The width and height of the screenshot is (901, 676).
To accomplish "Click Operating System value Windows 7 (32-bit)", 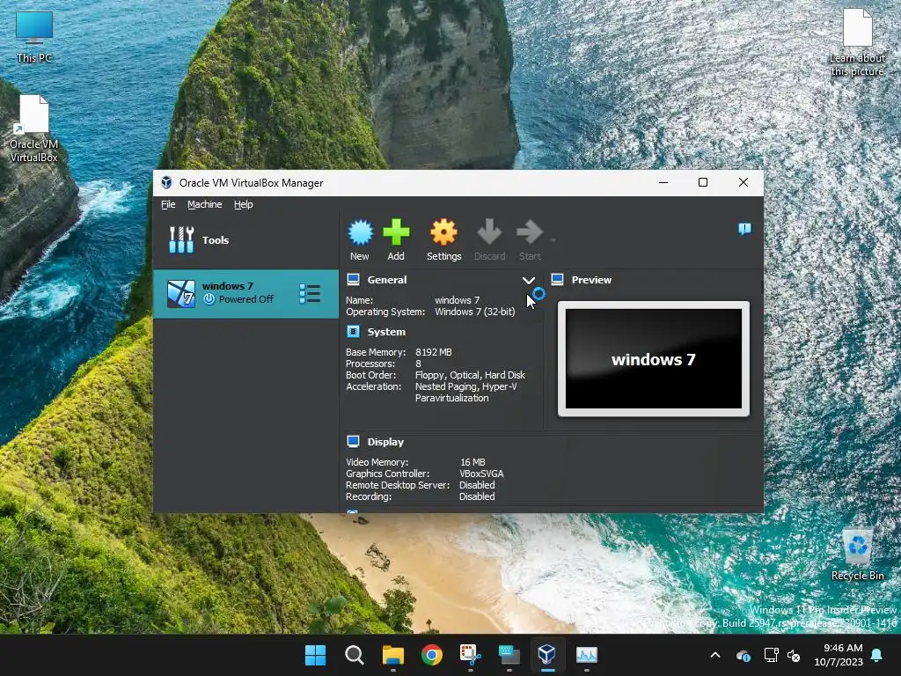I will (474, 312).
